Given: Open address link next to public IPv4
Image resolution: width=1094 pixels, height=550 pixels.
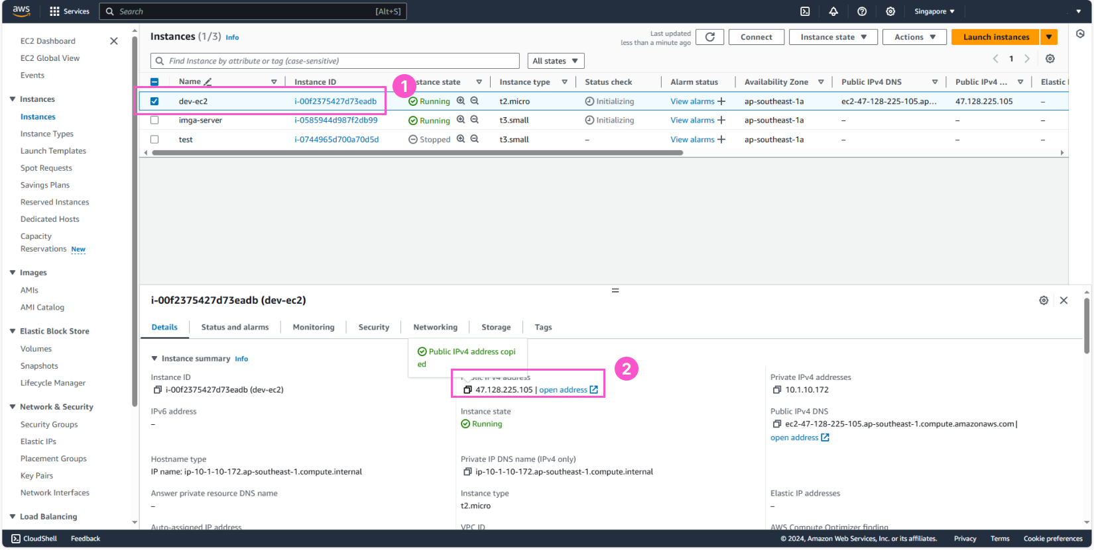Looking at the screenshot, I should 568,390.
